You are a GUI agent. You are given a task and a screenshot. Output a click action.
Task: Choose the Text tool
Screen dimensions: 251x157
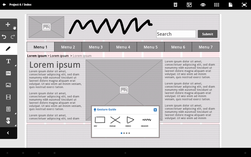[x=8, y=61]
